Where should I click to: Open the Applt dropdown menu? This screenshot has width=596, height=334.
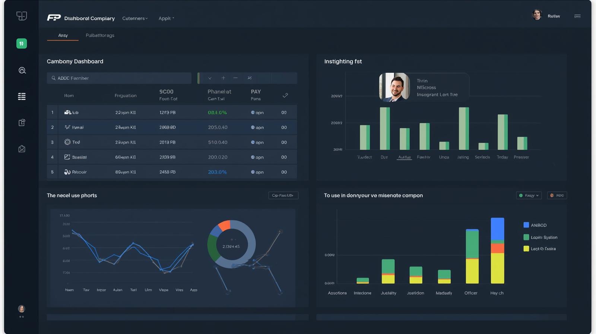166,18
